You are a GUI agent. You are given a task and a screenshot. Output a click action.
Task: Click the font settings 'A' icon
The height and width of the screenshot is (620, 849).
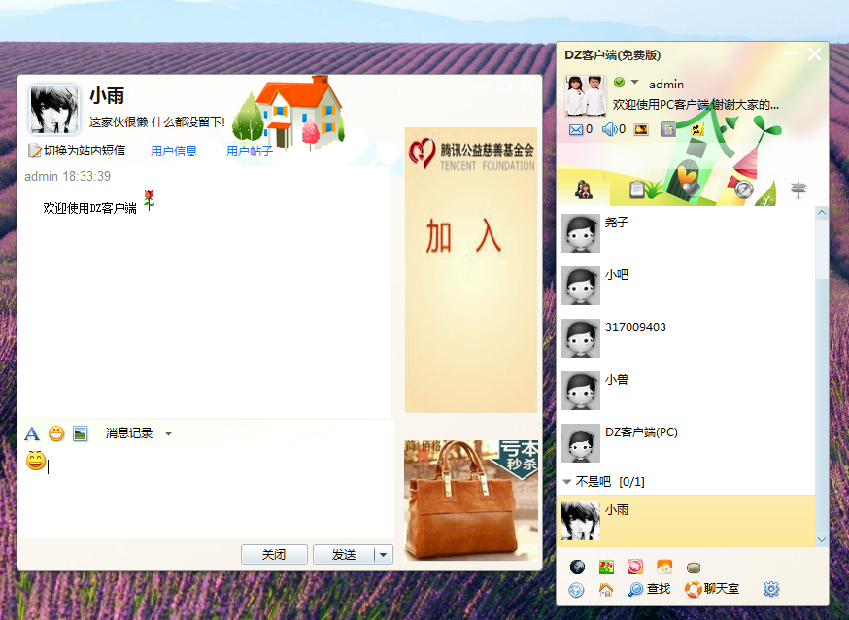31,434
